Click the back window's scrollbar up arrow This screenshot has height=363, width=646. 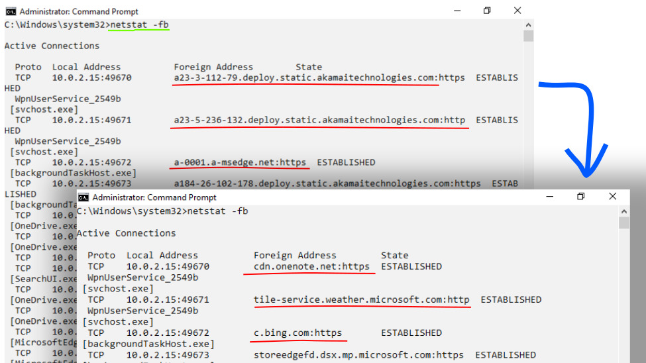[x=529, y=25]
